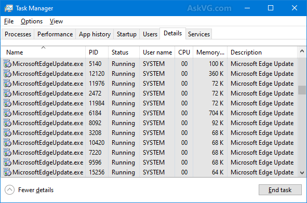This screenshot has height=203, width=307.
Task: Click the icon of process PID 5140
Action: [x=7, y=64]
